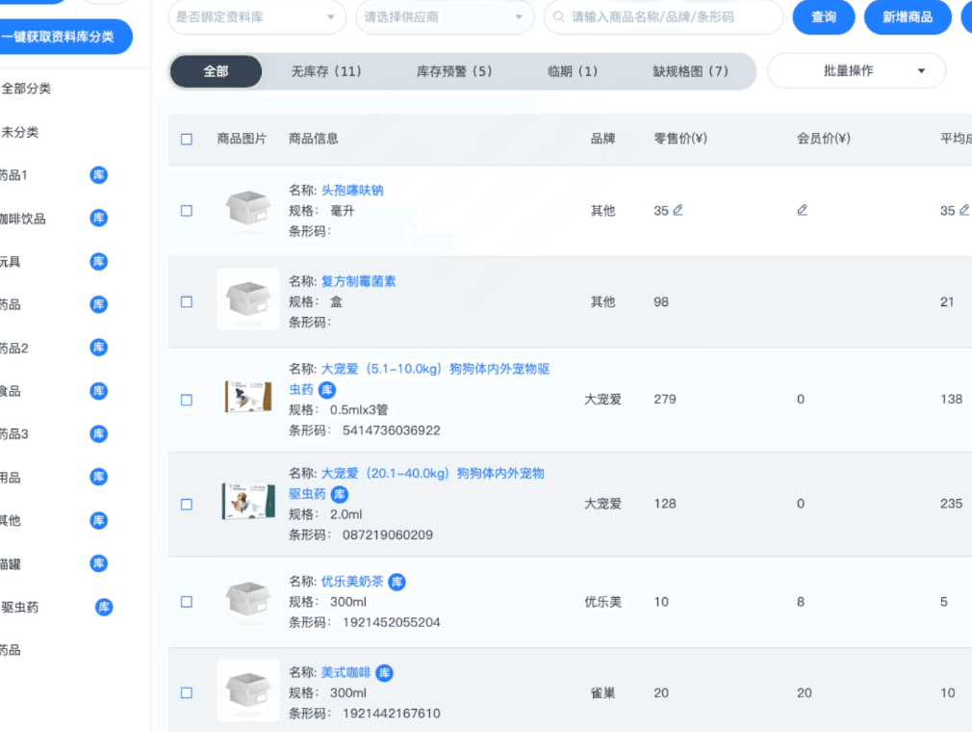Image resolution: width=972 pixels, height=732 pixels.
Task: Toggle the select-all checkbox in table header
Action: 187,139
